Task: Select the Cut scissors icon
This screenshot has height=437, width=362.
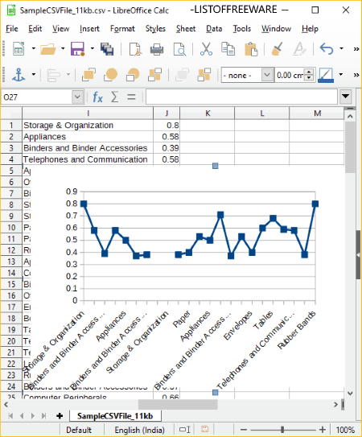Action: point(206,49)
